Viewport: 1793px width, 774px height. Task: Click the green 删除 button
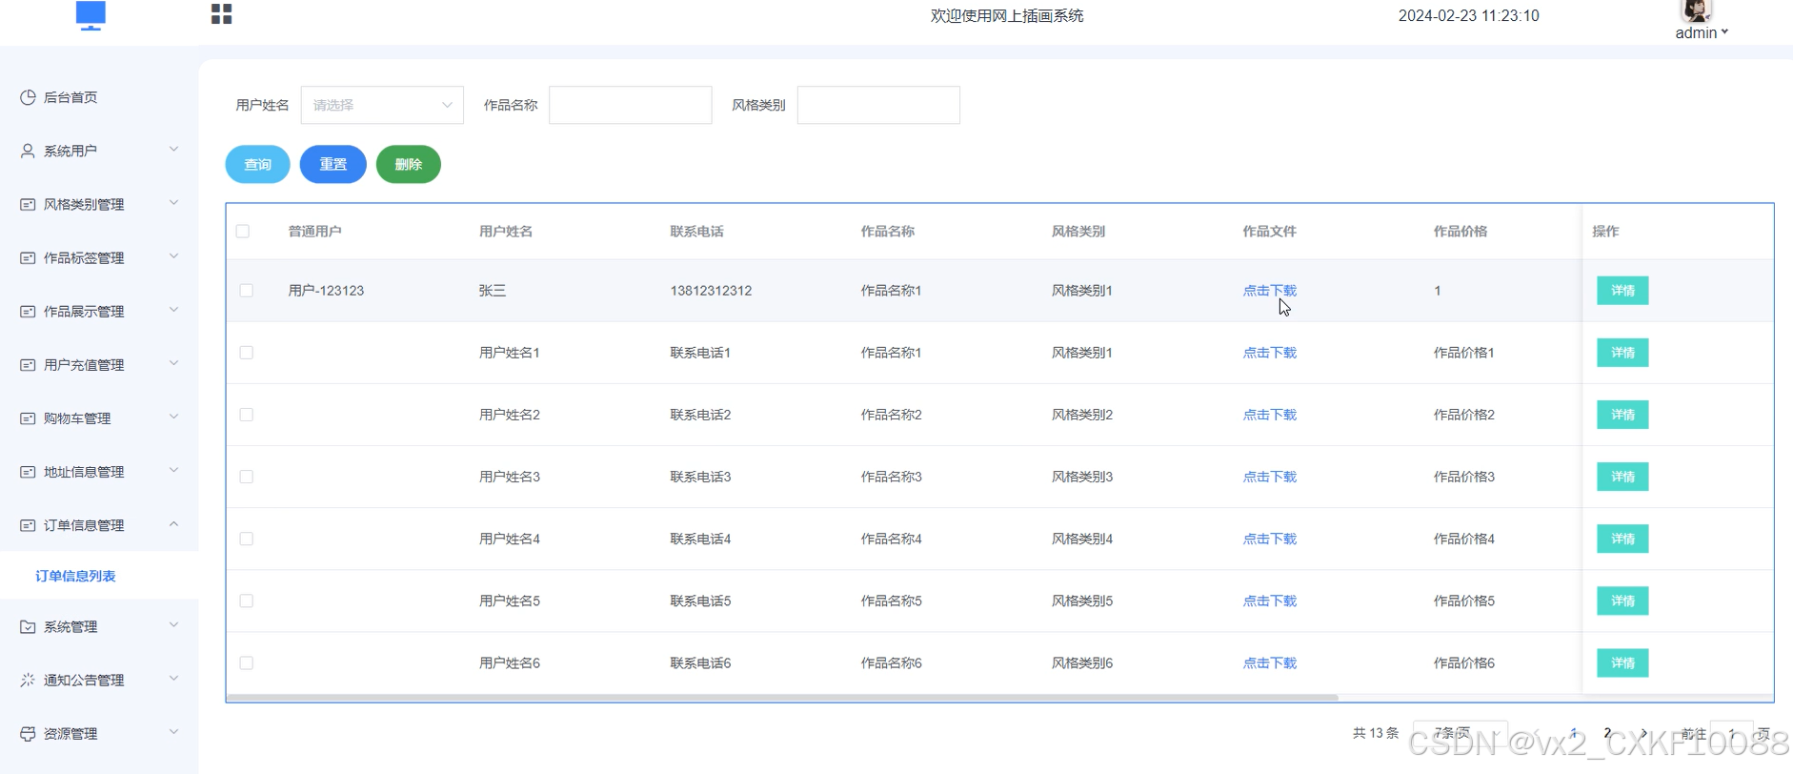[x=408, y=164]
